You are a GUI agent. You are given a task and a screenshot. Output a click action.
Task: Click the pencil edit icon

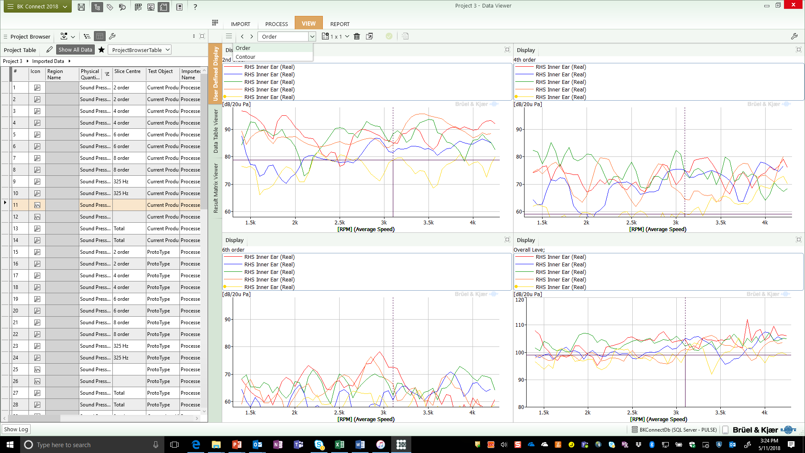point(49,49)
